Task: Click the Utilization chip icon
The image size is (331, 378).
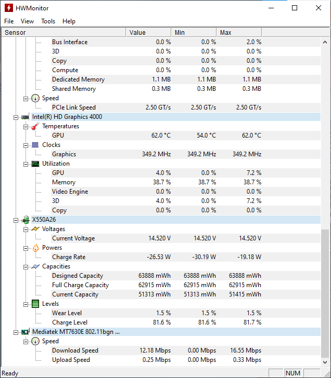Action: point(35,164)
